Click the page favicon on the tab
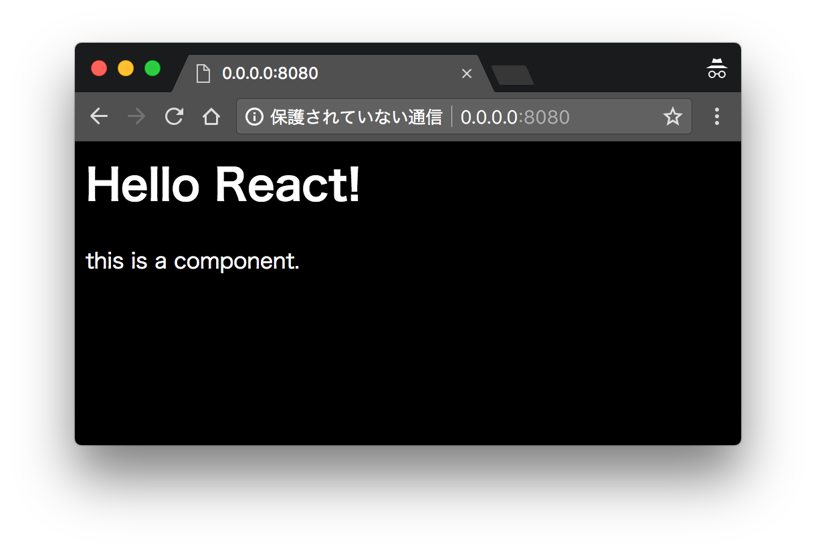 (203, 73)
